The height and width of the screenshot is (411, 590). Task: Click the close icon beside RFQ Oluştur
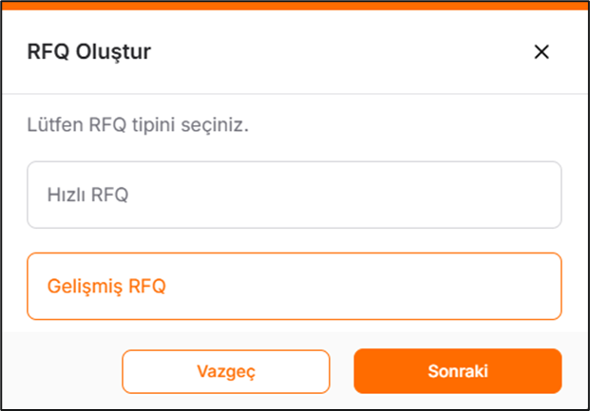pyautogui.click(x=542, y=52)
